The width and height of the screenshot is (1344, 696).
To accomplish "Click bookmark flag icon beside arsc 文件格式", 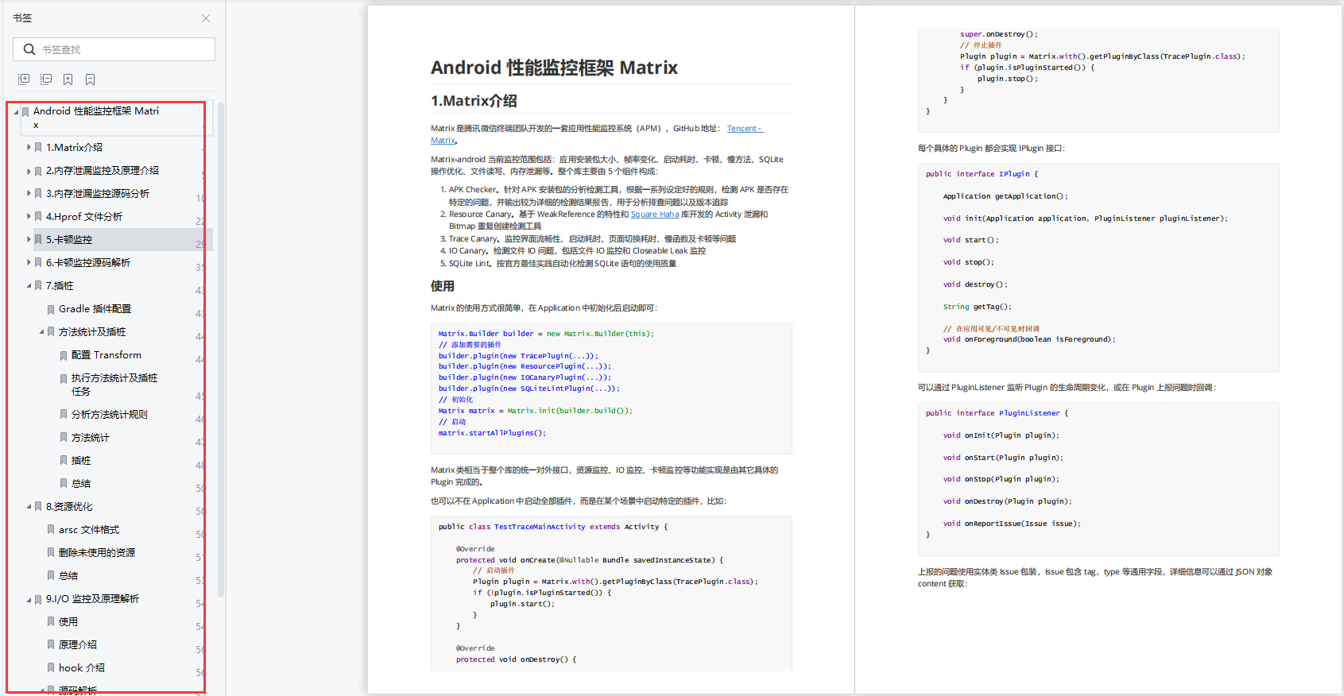I will (x=51, y=530).
